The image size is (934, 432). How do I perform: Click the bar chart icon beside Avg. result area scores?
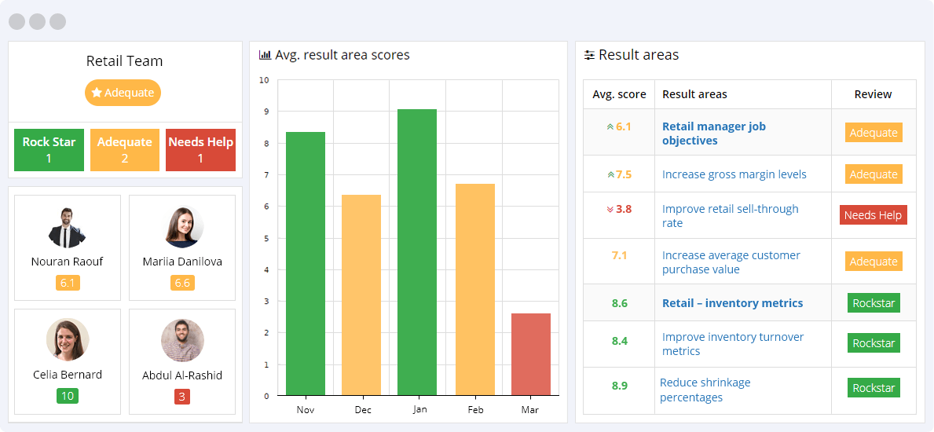tap(265, 56)
